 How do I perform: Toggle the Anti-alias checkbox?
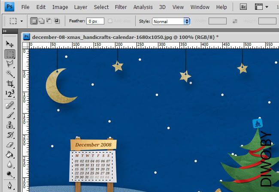[x=110, y=21]
